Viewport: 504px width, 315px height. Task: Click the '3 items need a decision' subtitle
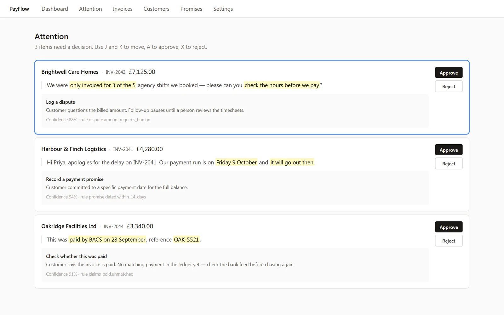click(x=121, y=47)
